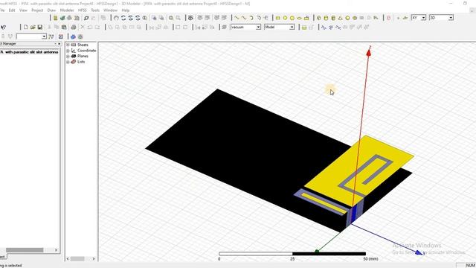Click Project Manager scrollbar right arrow
The height and width of the screenshot is (268, 476).
[x=57, y=250]
